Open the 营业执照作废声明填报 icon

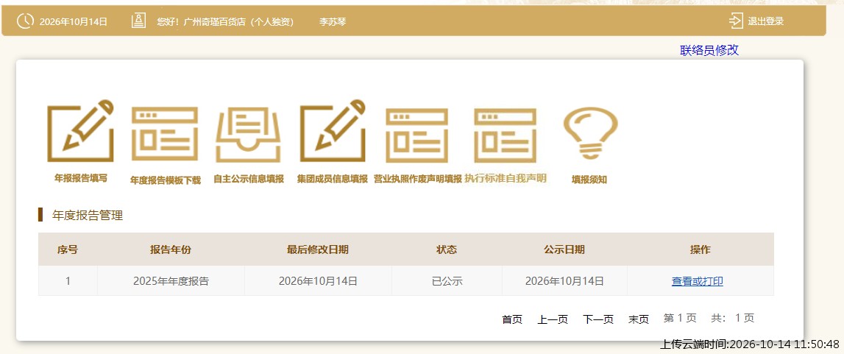coord(416,135)
